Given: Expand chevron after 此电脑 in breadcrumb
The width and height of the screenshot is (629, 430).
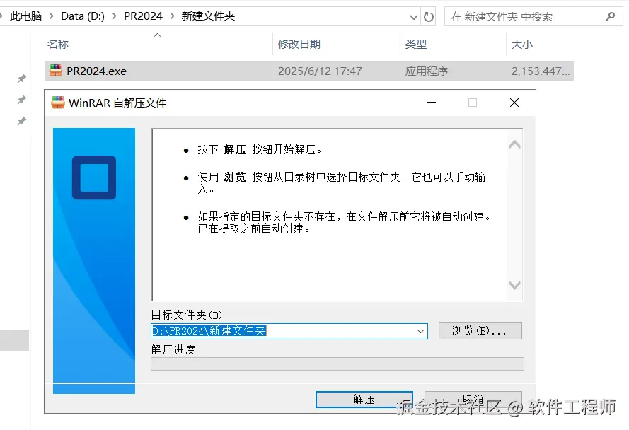Looking at the screenshot, I should tap(52, 16).
